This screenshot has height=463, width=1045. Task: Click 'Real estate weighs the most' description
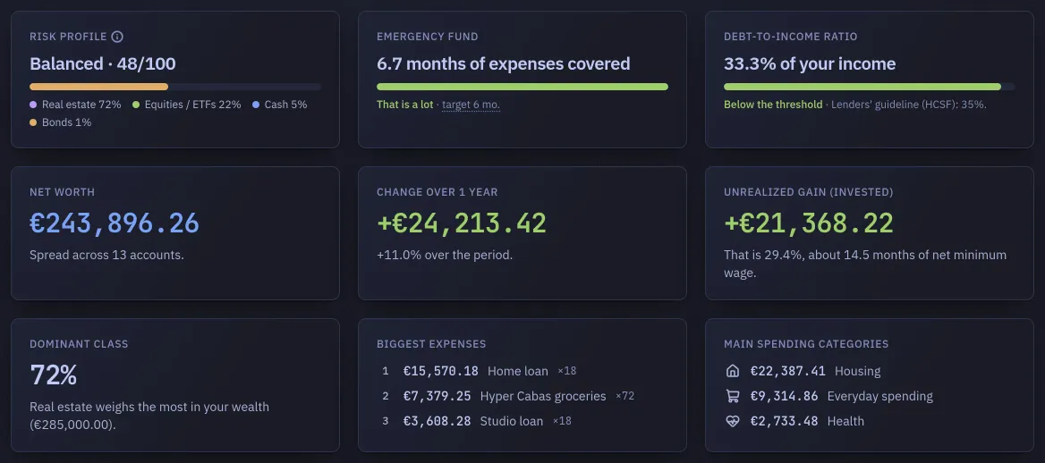click(x=149, y=416)
